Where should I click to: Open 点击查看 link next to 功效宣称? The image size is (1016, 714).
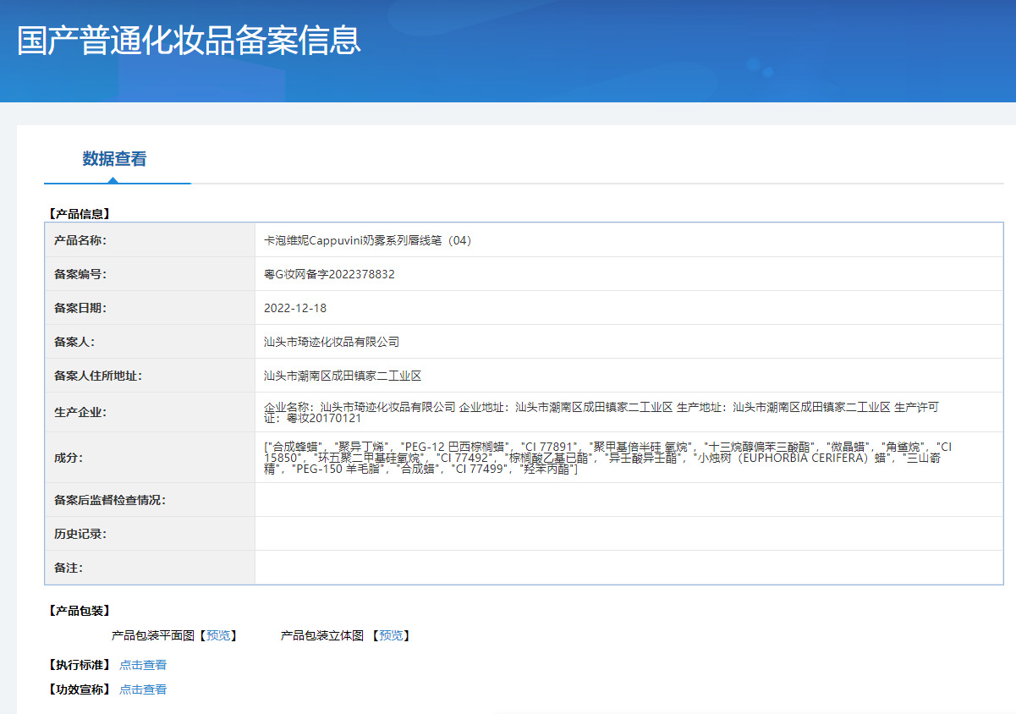(x=143, y=689)
